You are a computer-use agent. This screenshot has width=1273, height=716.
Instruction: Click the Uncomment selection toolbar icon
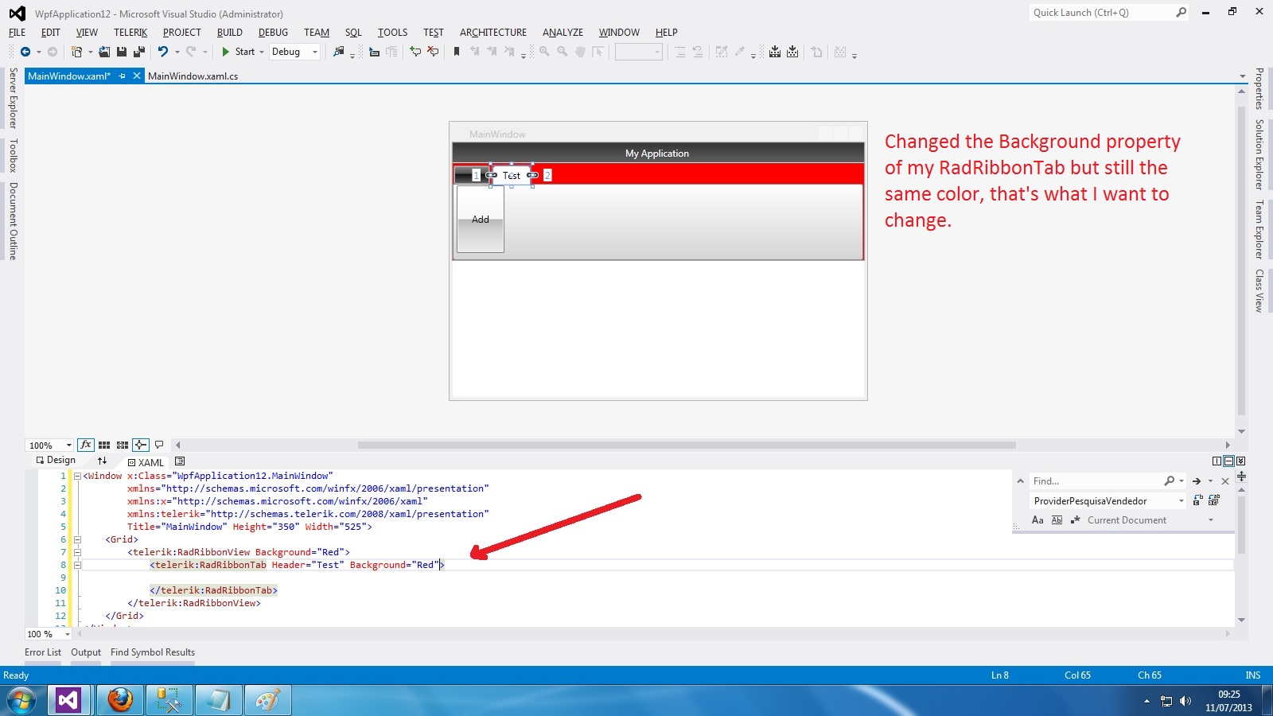pos(433,52)
